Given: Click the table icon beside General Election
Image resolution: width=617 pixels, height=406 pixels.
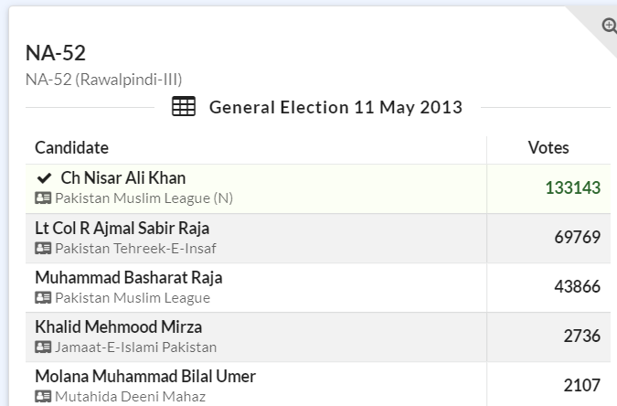Looking at the screenshot, I should click(x=184, y=107).
